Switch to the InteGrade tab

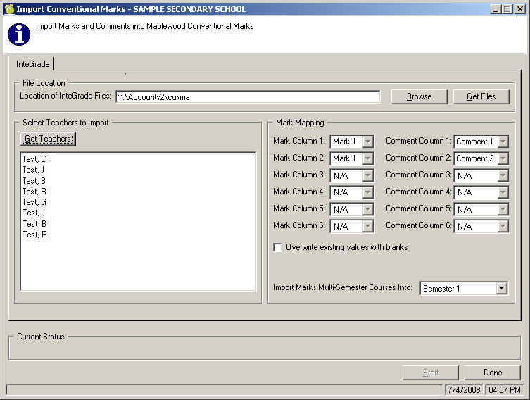32,63
